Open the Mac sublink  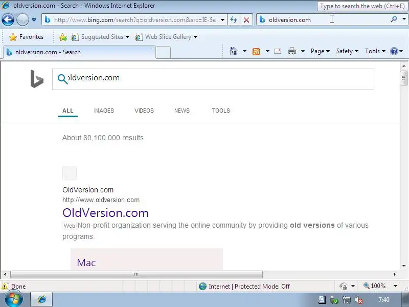tap(86, 262)
